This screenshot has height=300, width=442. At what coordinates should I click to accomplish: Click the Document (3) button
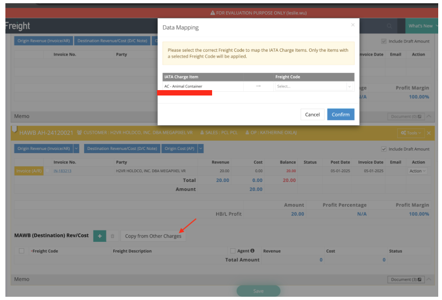click(x=405, y=279)
